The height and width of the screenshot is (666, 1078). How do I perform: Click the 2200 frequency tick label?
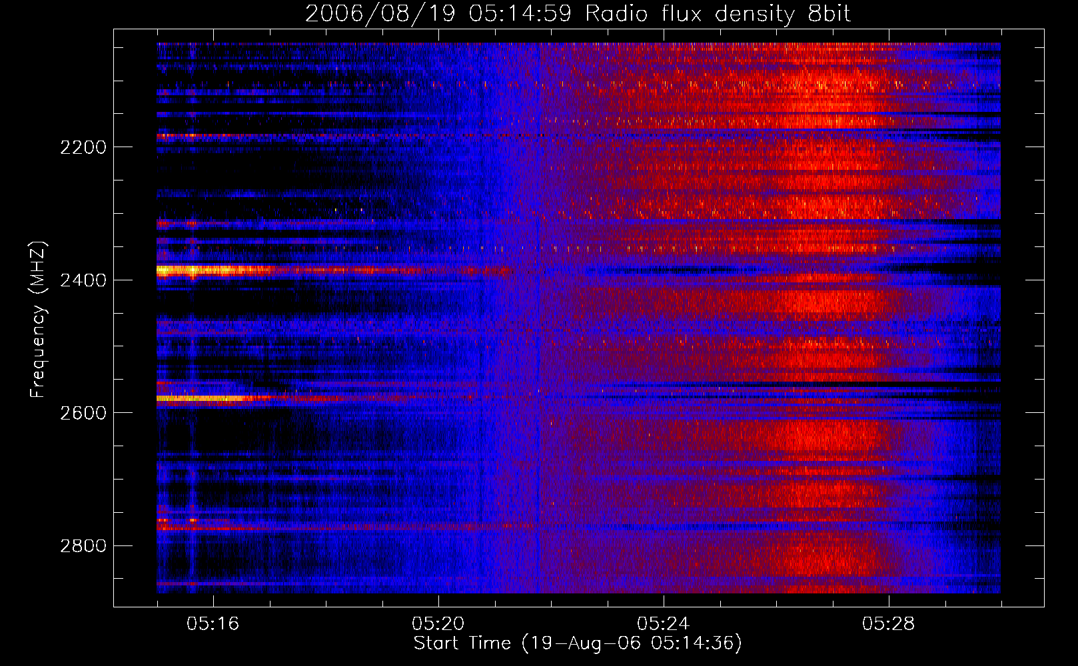pyautogui.click(x=83, y=147)
